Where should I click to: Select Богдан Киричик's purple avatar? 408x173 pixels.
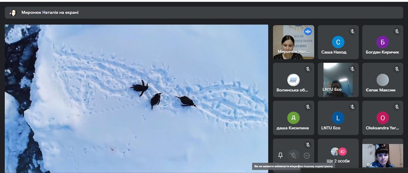382,42
